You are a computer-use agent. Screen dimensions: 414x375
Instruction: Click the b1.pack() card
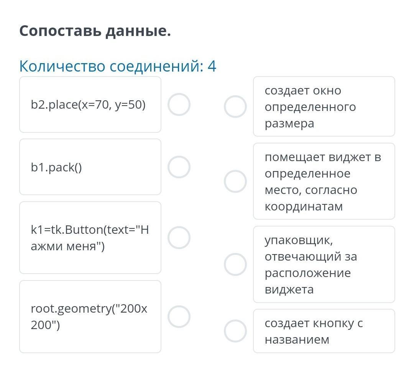coord(90,167)
